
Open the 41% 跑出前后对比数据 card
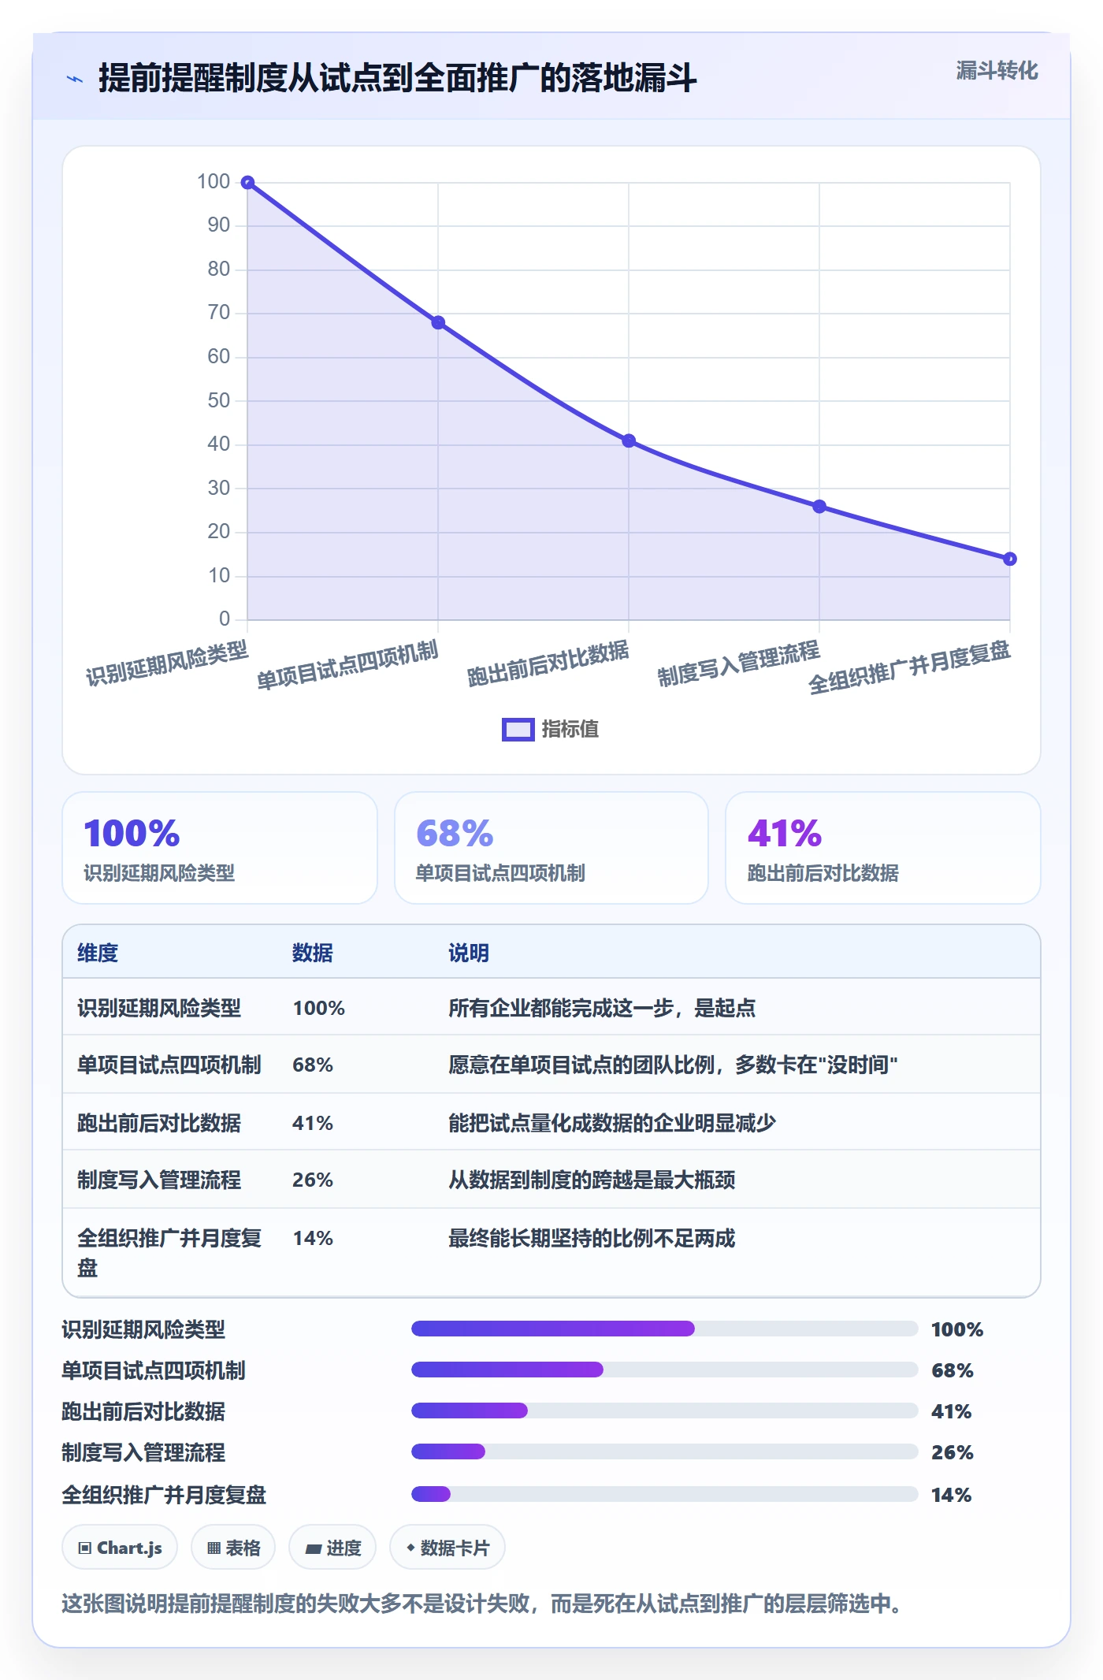(882, 848)
